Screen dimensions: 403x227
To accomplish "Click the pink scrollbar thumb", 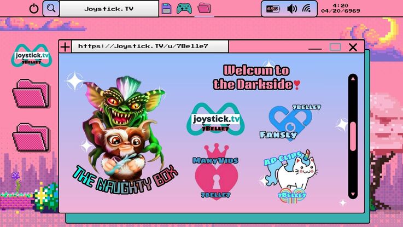I will pos(353,135).
